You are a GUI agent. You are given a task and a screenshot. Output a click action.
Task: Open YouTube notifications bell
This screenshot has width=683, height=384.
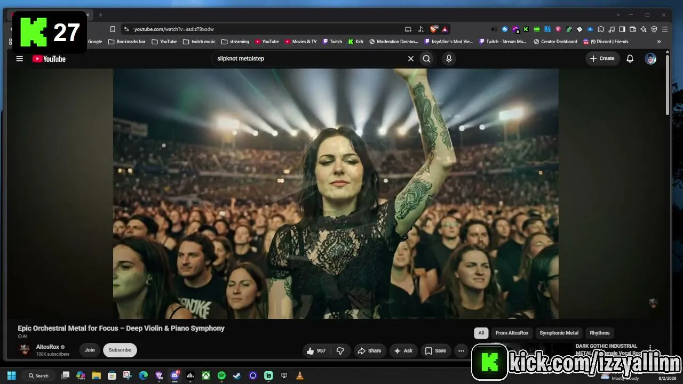[630, 59]
